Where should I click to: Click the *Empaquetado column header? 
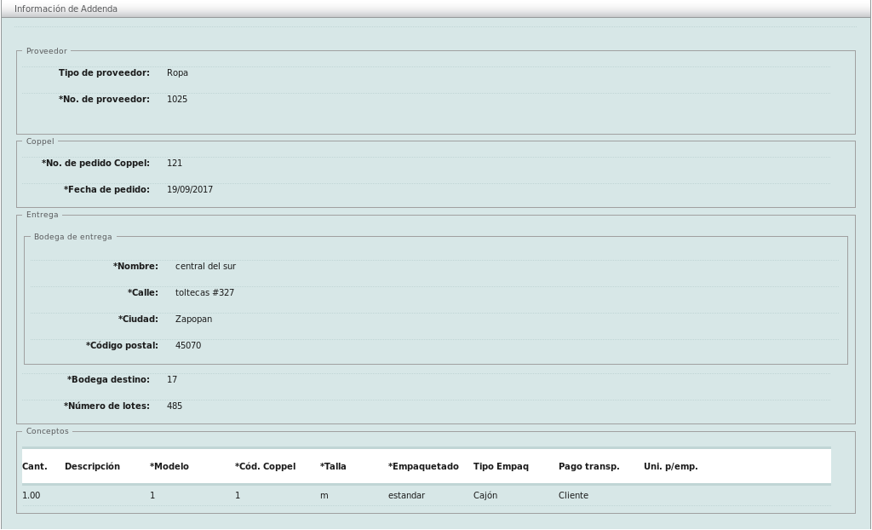[x=423, y=467]
